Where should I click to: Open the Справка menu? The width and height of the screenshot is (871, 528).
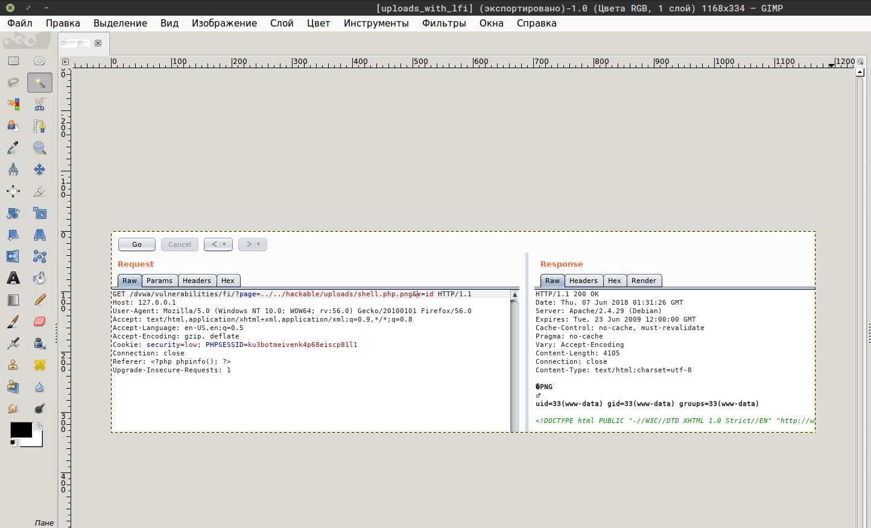pos(537,23)
